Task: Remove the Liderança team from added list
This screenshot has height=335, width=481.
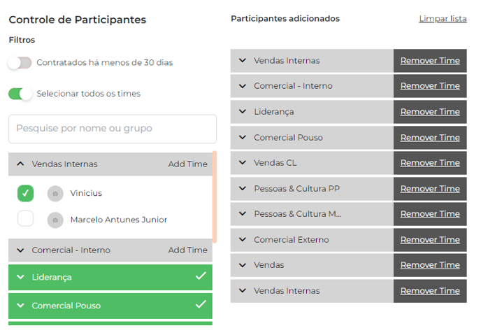Action: 430,112
